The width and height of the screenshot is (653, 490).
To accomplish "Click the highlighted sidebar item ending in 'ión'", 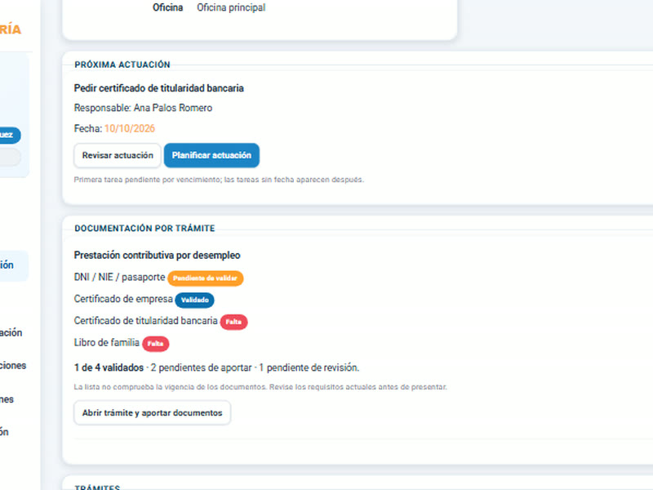I will (x=12, y=265).
